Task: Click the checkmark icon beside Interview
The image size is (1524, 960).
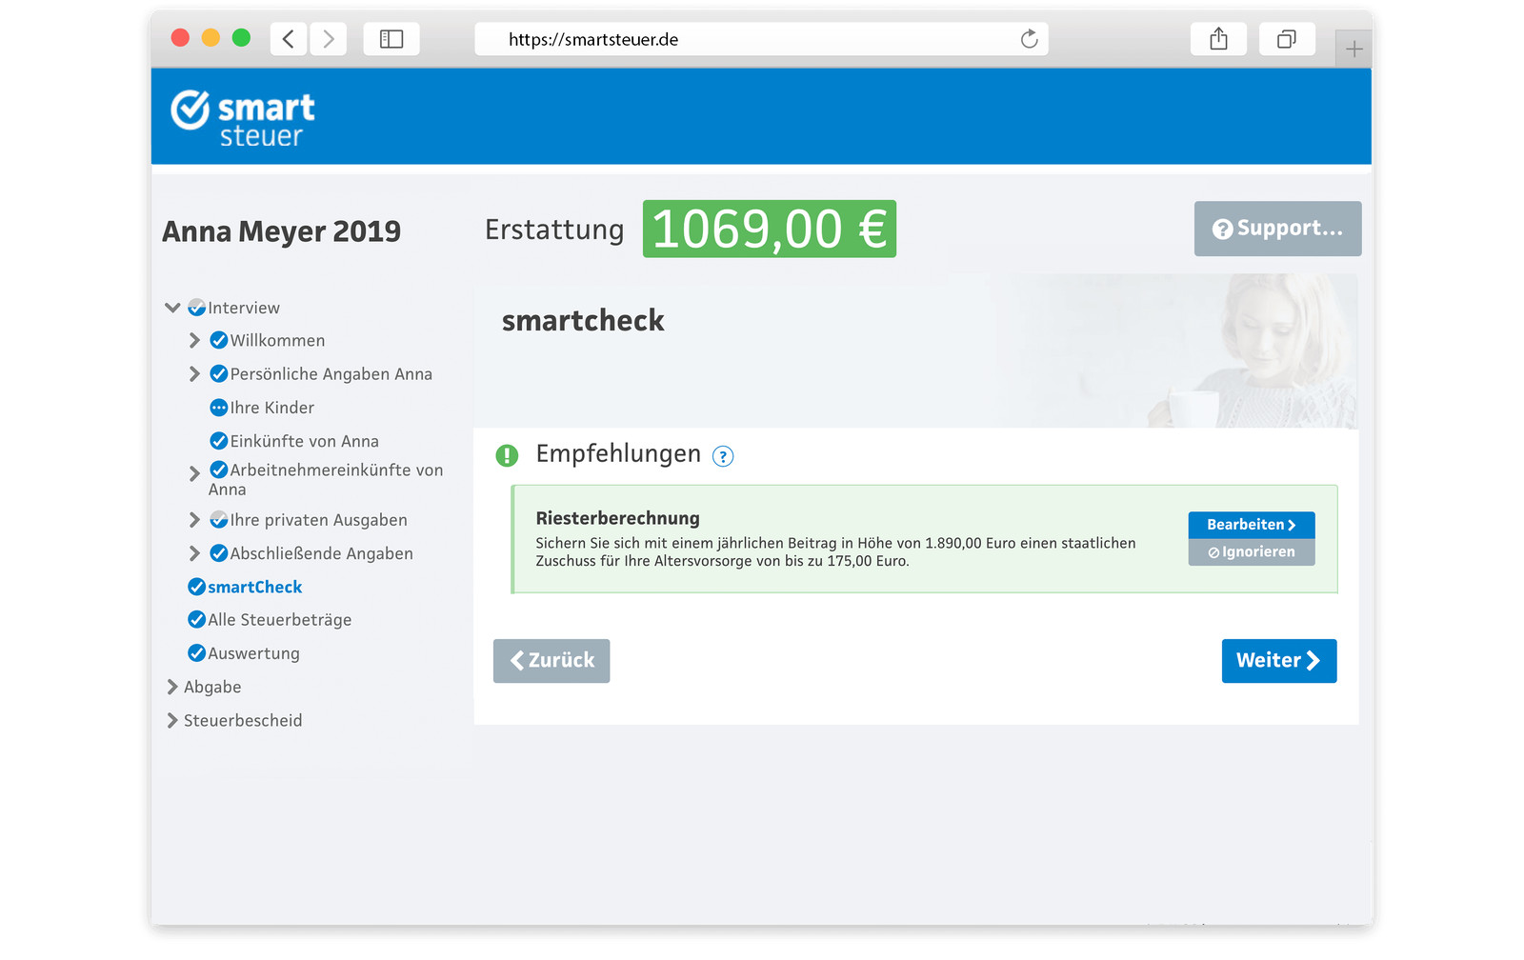Action: pyautogui.click(x=197, y=308)
